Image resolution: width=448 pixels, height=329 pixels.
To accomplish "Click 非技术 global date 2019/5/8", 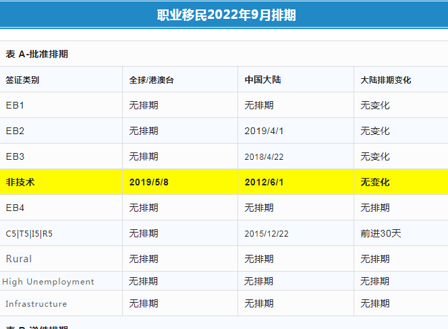I will pyautogui.click(x=149, y=182).
